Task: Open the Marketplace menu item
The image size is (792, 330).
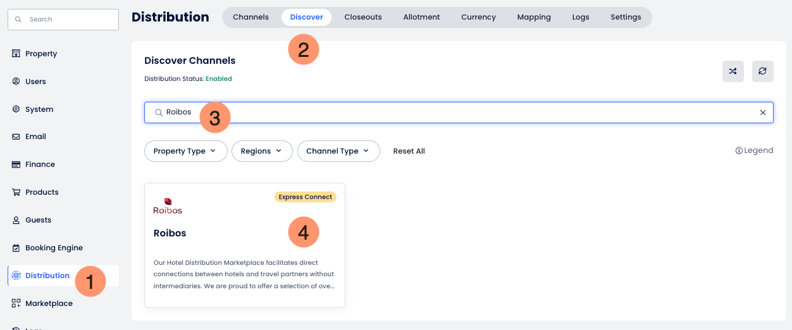Action: [x=63, y=303]
